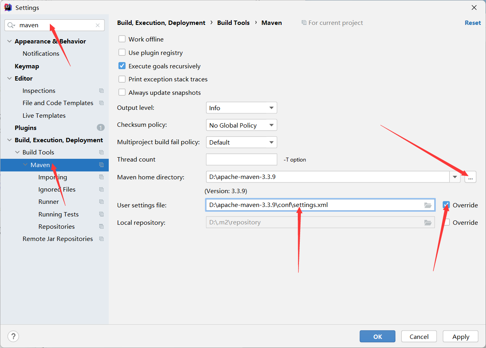The width and height of the screenshot is (486, 348).
Task: Collapse Build, Execution, Deployment section
Action: pos(9,140)
